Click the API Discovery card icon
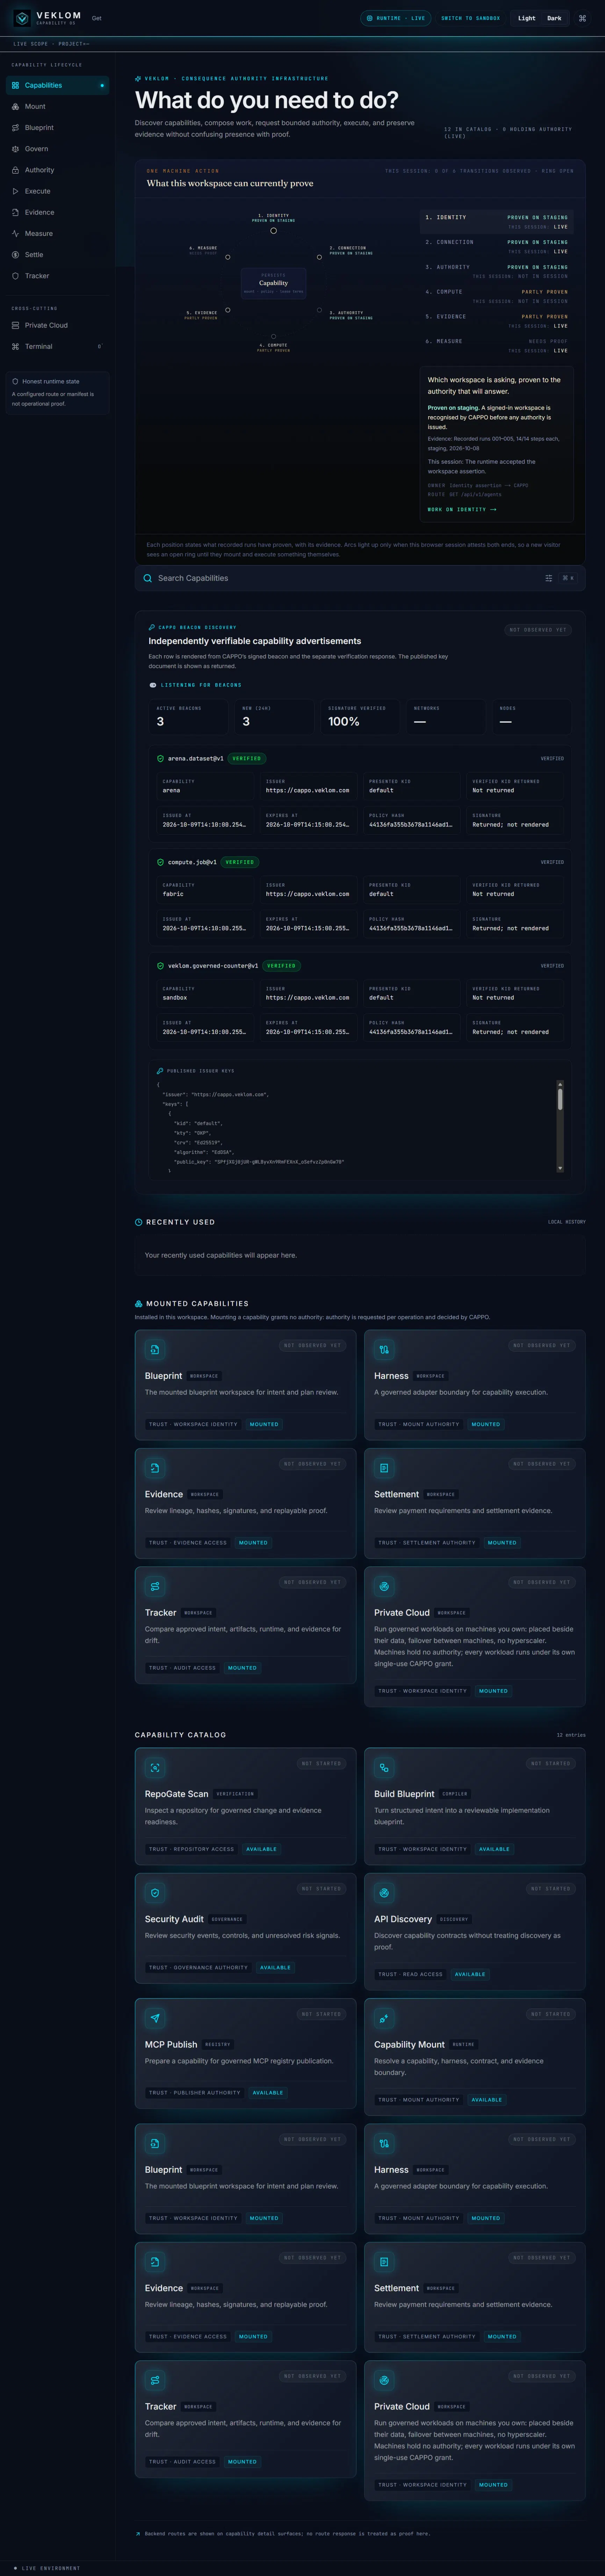605x2576 pixels. 384,1893
